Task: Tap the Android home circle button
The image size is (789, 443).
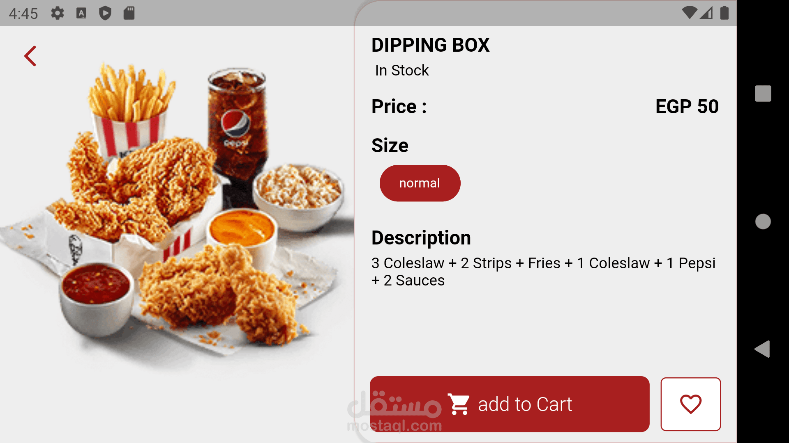Action: point(763,221)
